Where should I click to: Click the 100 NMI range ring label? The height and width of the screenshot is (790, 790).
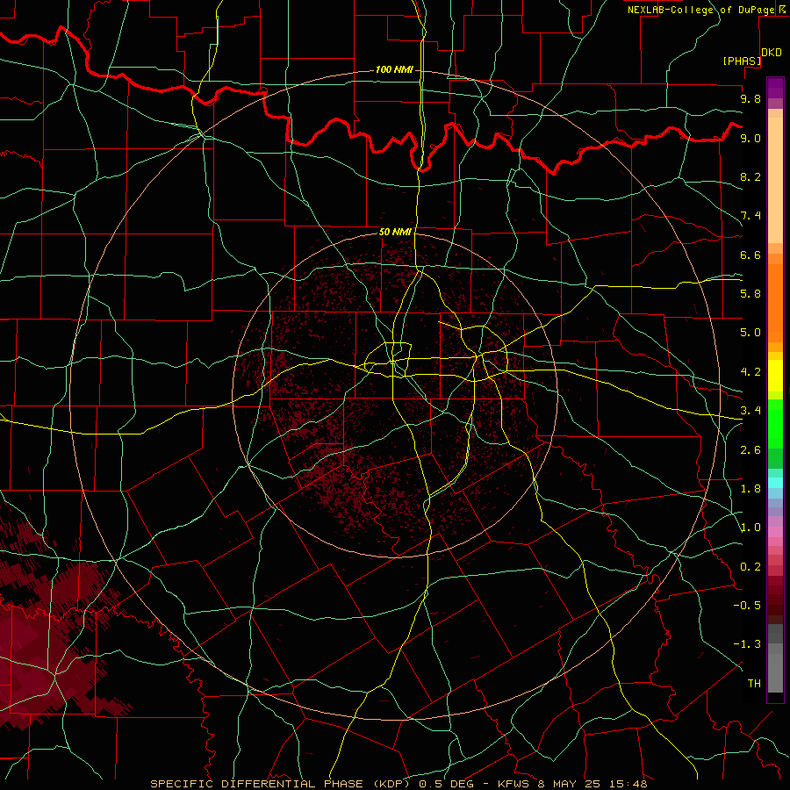[x=394, y=69]
